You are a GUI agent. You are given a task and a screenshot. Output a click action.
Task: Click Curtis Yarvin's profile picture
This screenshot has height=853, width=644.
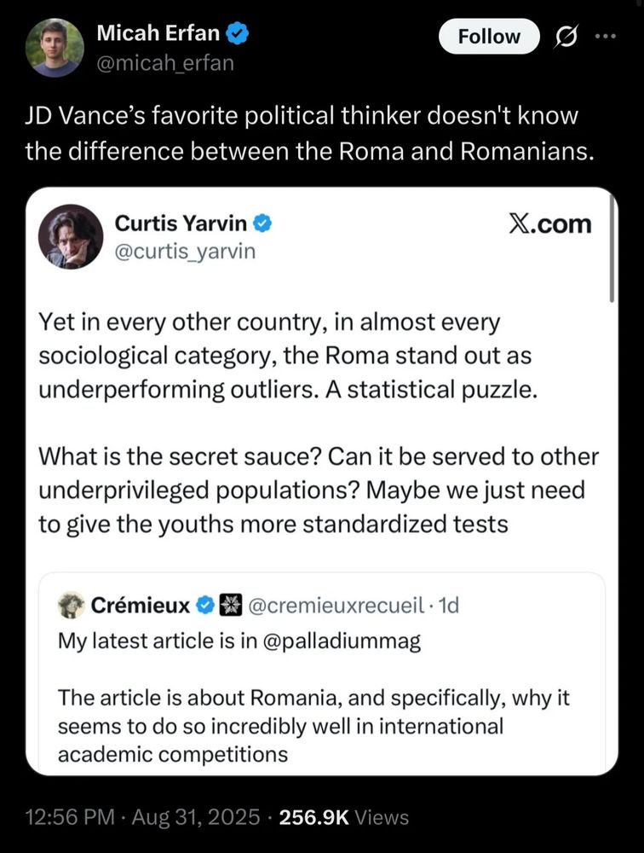click(x=71, y=236)
